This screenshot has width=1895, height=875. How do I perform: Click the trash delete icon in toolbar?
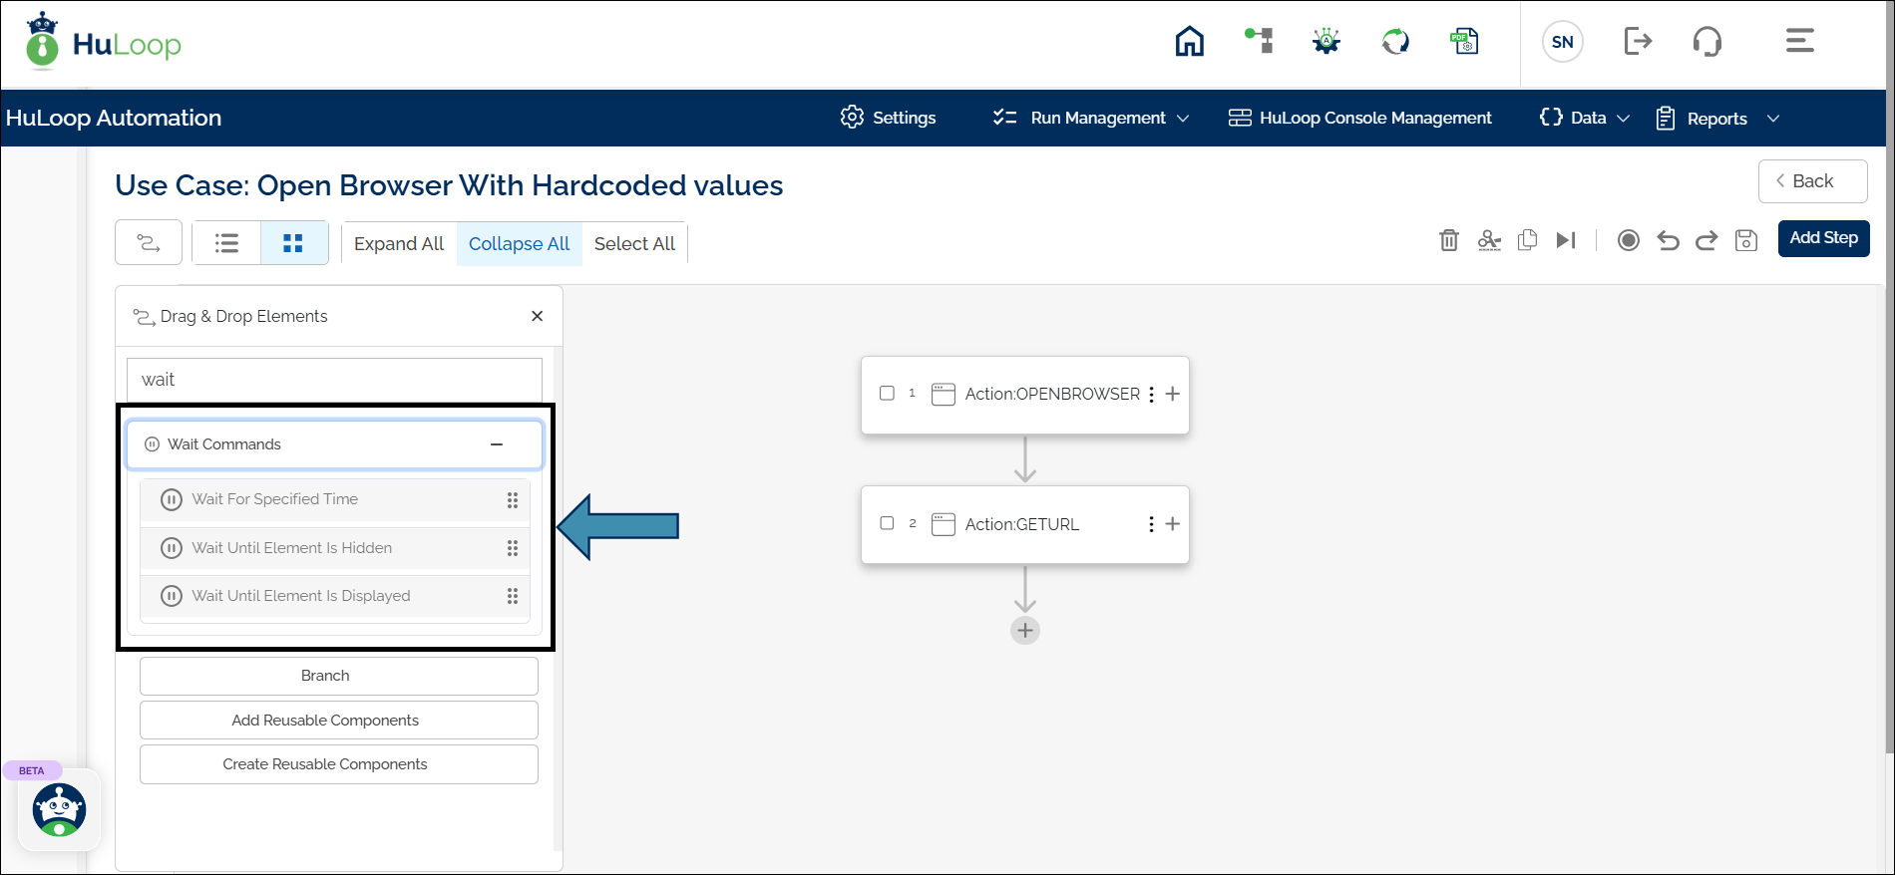point(1448,240)
